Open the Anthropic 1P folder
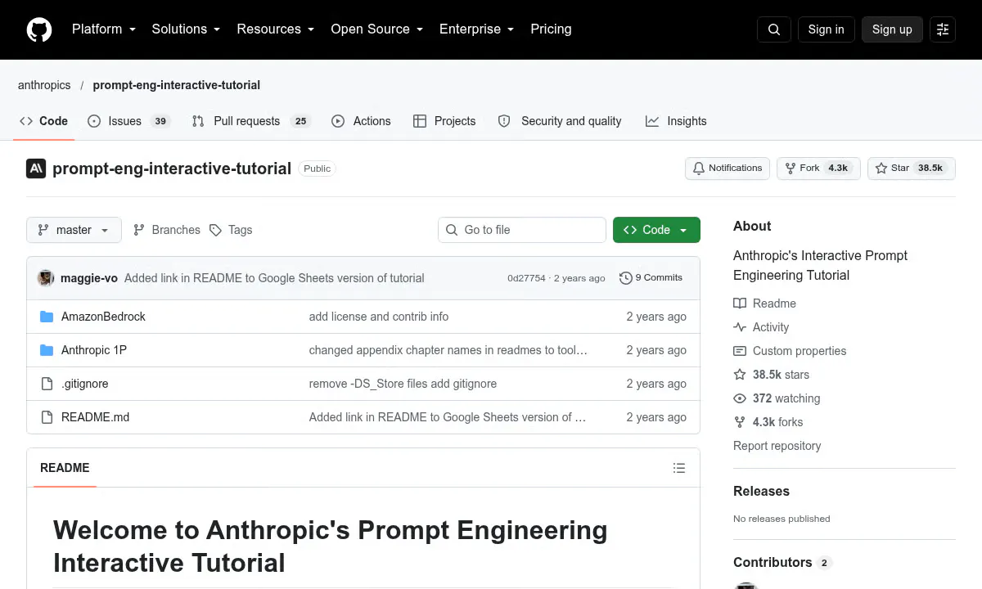Screen dimensions: 982x589 [x=94, y=350]
